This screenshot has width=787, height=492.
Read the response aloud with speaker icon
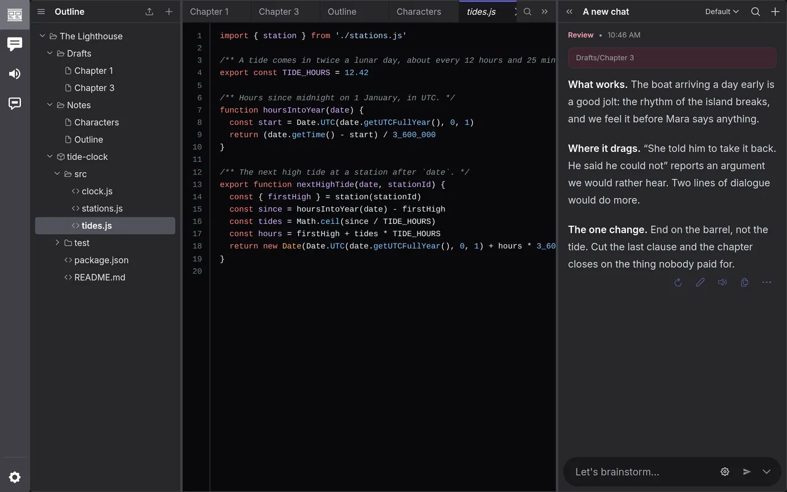click(x=722, y=282)
